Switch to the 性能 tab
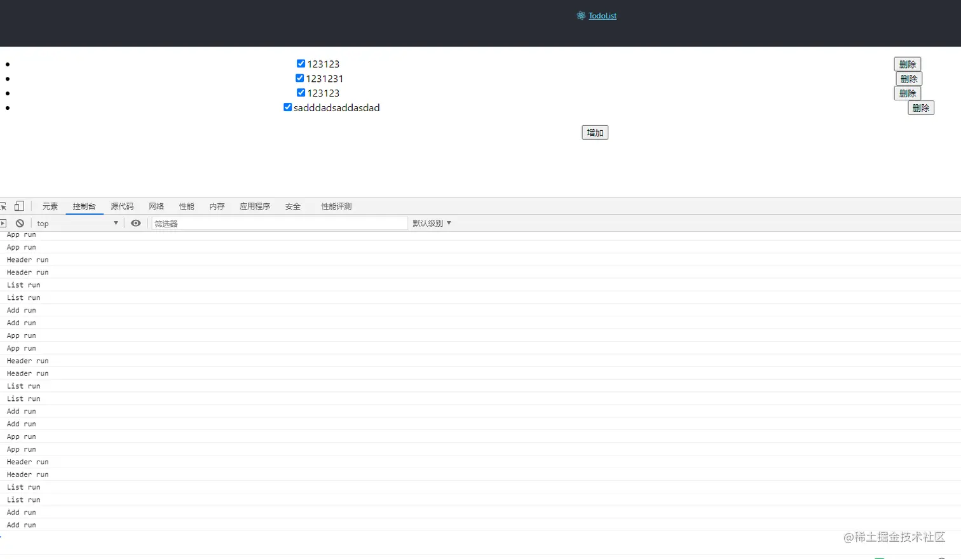The width and height of the screenshot is (961, 559). coord(187,206)
